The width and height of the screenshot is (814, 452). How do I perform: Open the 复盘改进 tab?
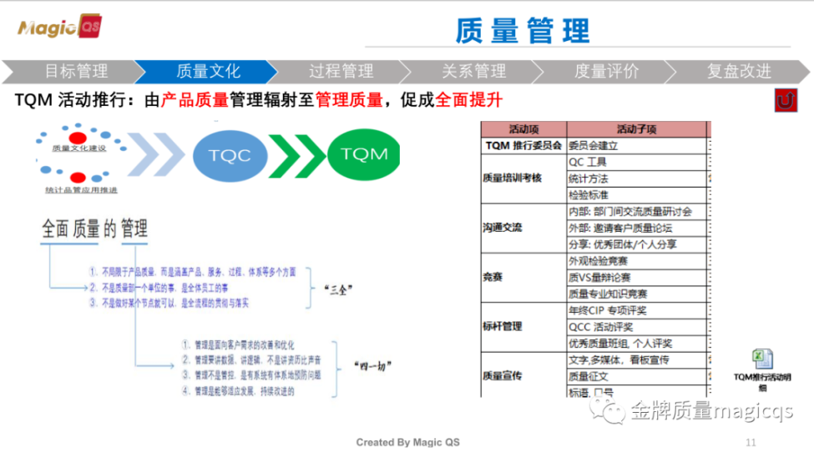pyautogui.click(x=739, y=71)
